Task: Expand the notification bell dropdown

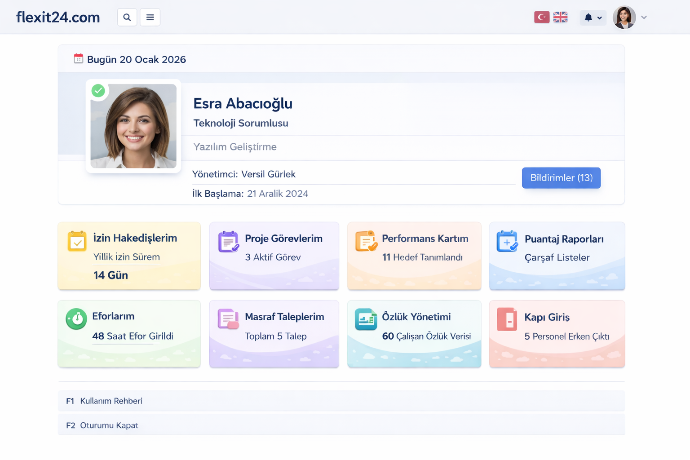Action: point(593,18)
